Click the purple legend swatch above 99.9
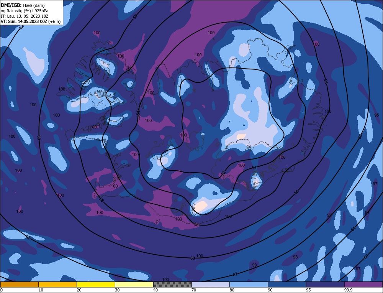The height and width of the screenshot is (293, 383). (363, 285)
